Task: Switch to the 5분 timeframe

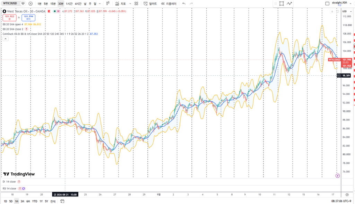Action: pyautogui.click(x=46, y=3)
